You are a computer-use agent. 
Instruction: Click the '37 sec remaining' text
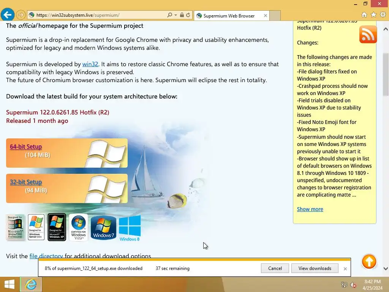[172, 268]
